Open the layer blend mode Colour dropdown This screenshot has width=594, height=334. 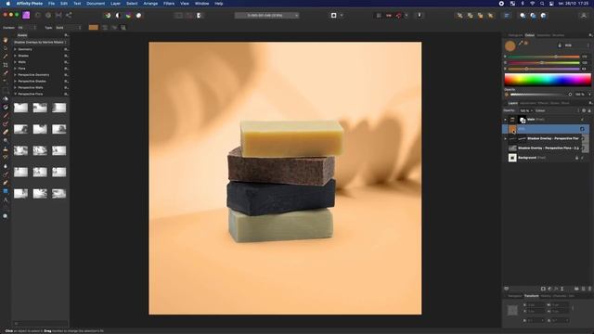pos(557,110)
